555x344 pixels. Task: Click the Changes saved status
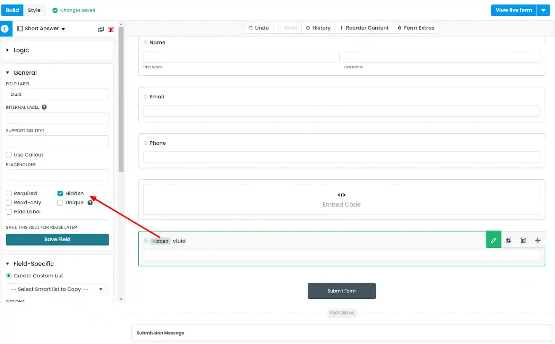pos(74,10)
